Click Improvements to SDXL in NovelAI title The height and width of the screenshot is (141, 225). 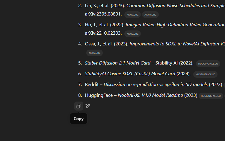pos(177,44)
